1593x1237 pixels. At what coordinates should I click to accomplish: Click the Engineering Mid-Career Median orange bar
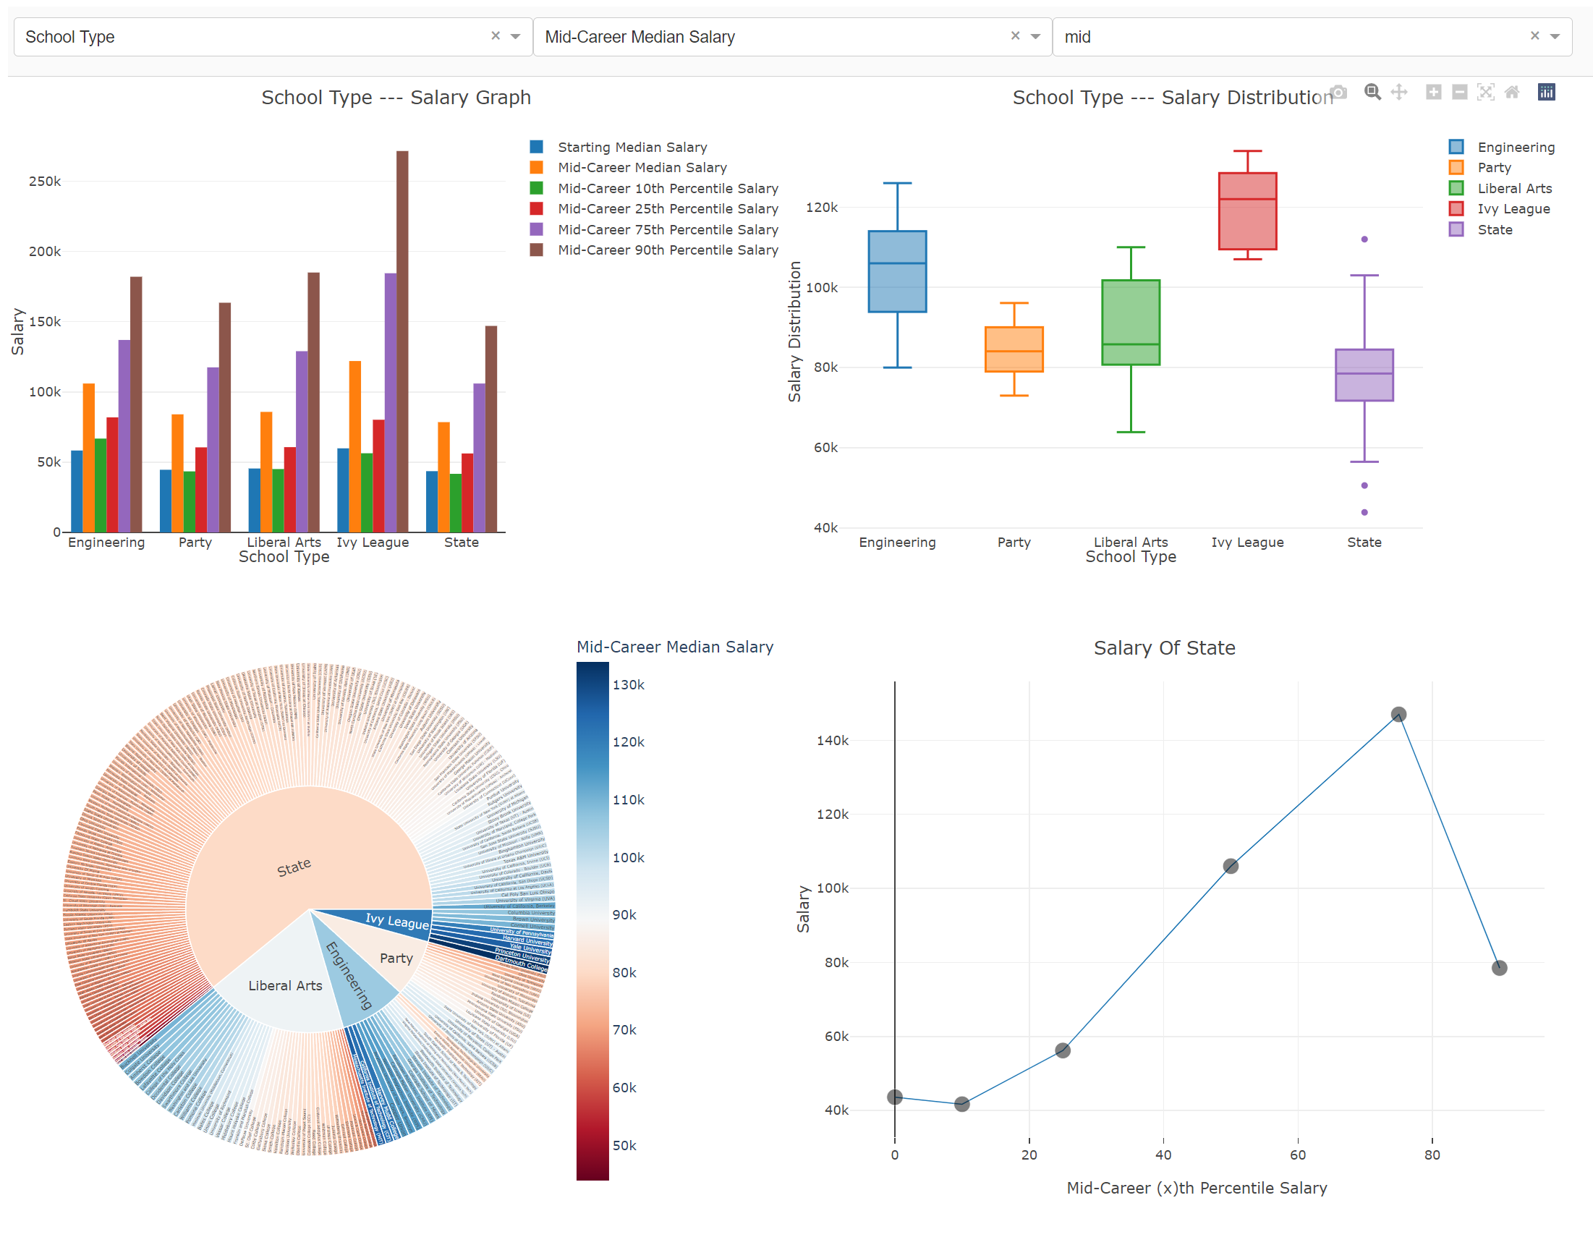click(x=89, y=457)
